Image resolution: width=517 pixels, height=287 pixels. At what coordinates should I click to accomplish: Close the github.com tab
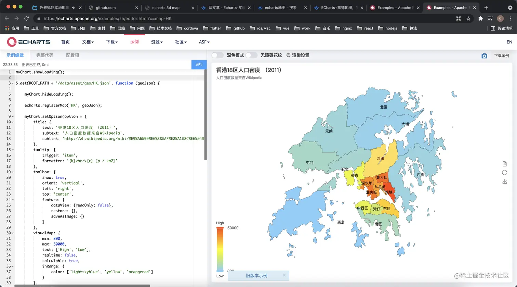click(x=136, y=8)
